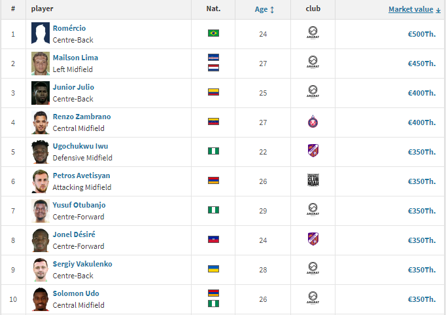Image resolution: width=446 pixels, height=315 pixels.
Task: Click Junior Julio's €400Th. market value
Action: [x=422, y=93]
